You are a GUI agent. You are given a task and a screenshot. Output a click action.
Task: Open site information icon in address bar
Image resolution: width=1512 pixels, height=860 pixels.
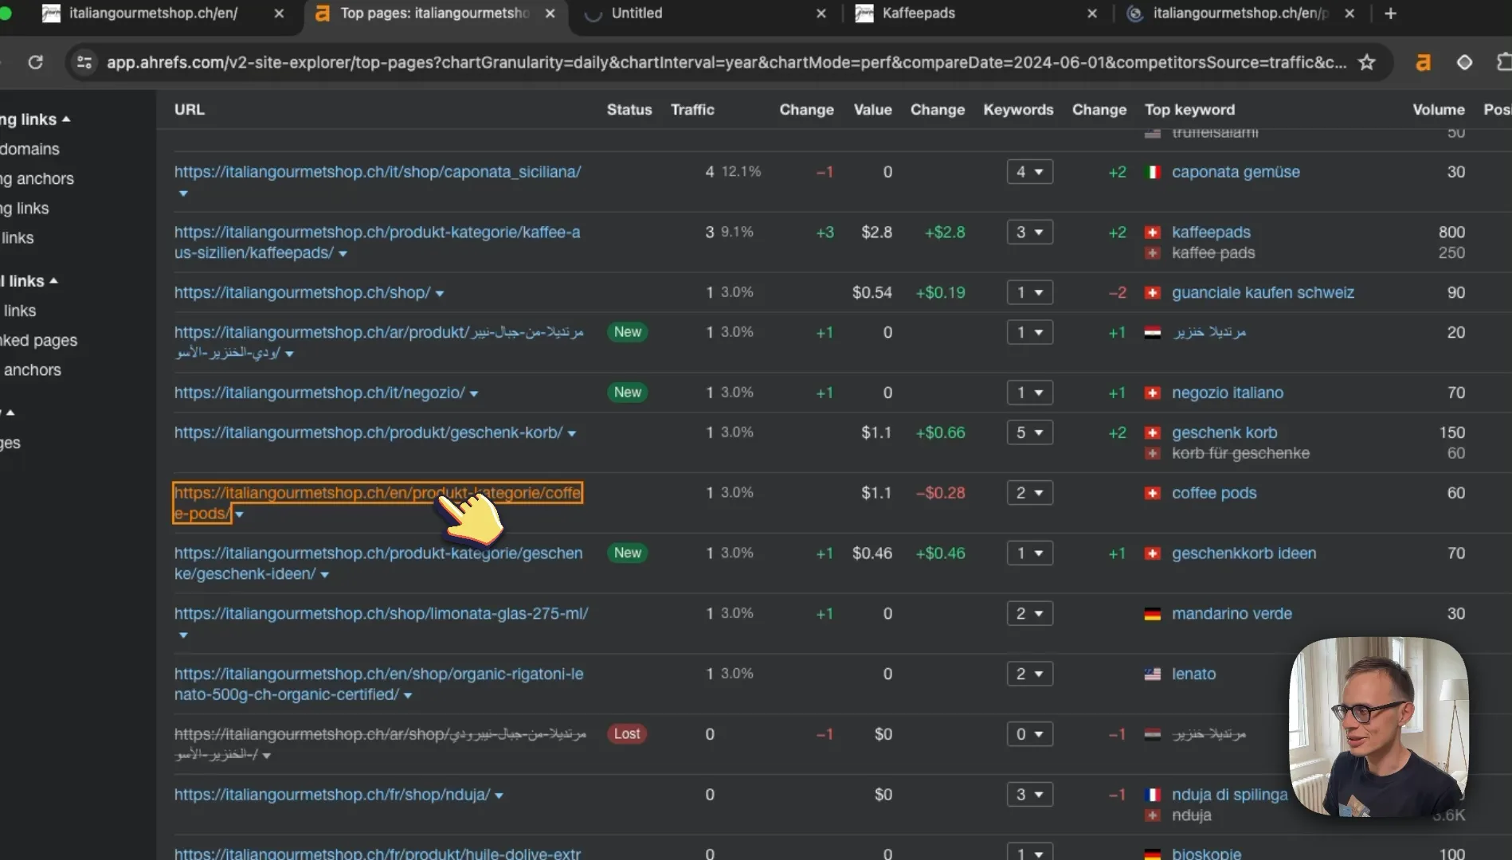pos(84,62)
